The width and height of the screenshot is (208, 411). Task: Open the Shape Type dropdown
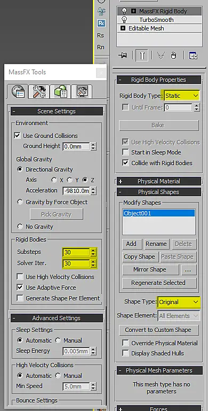pos(179,302)
